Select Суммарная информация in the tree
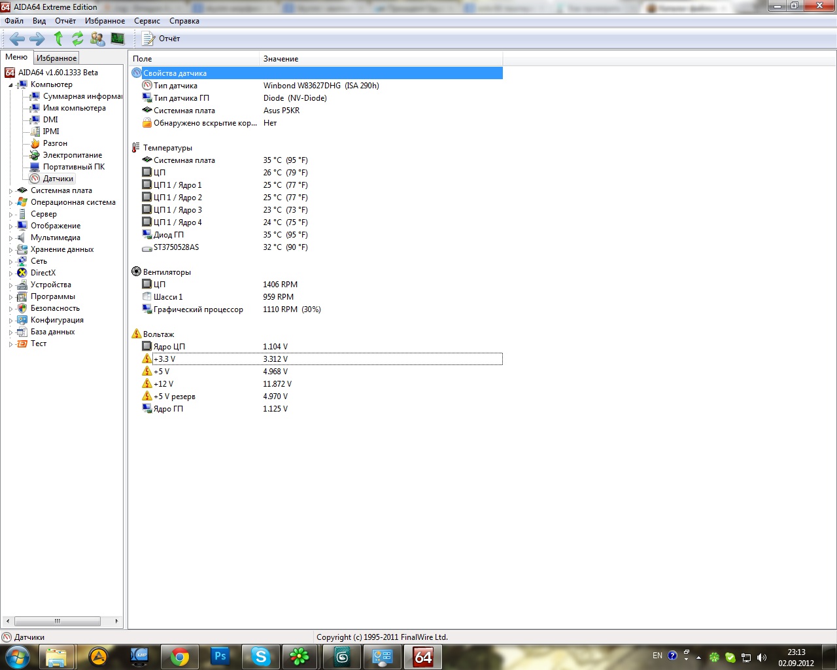The image size is (837, 670). pyautogui.click(x=82, y=96)
